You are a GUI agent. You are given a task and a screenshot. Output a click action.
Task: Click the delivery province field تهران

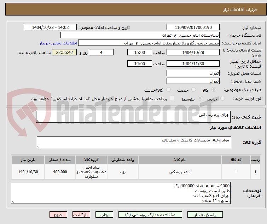(193, 73)
